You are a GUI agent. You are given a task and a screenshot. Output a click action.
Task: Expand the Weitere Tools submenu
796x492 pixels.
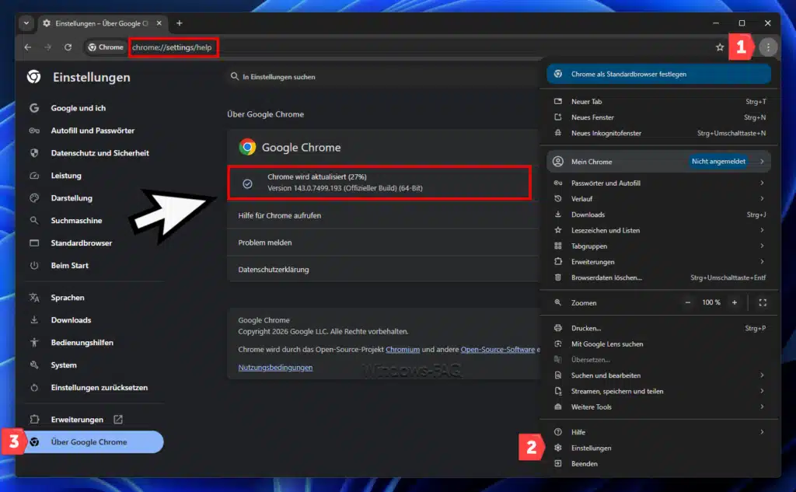[760, 407]
